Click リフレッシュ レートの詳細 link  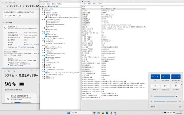pyautogui.click(x=15, y=55)
